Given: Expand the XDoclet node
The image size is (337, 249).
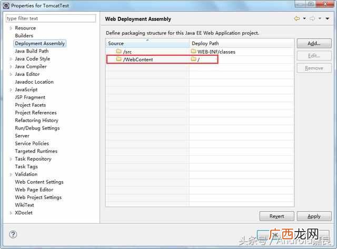Looking at the screenshot, I should pos(11,213).
